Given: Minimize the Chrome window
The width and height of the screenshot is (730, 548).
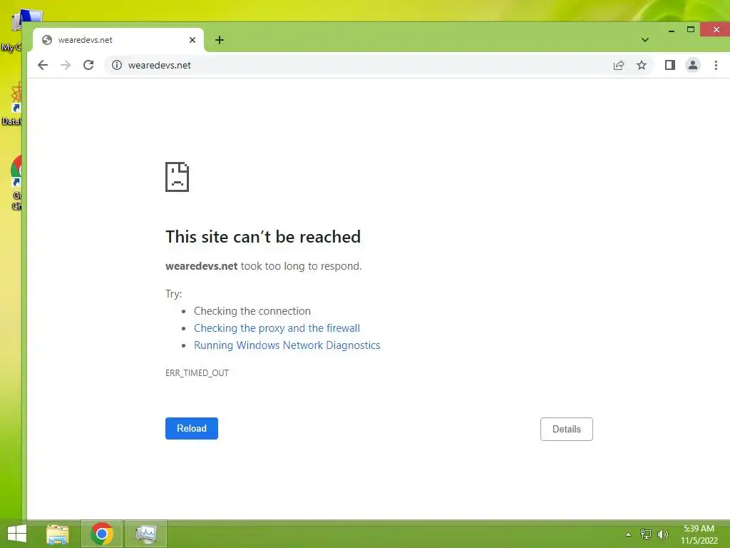Looking at the screenshot, I should tap(672, 30).
